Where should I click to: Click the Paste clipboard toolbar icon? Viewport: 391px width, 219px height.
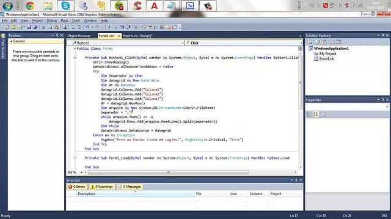click(56, 27)
